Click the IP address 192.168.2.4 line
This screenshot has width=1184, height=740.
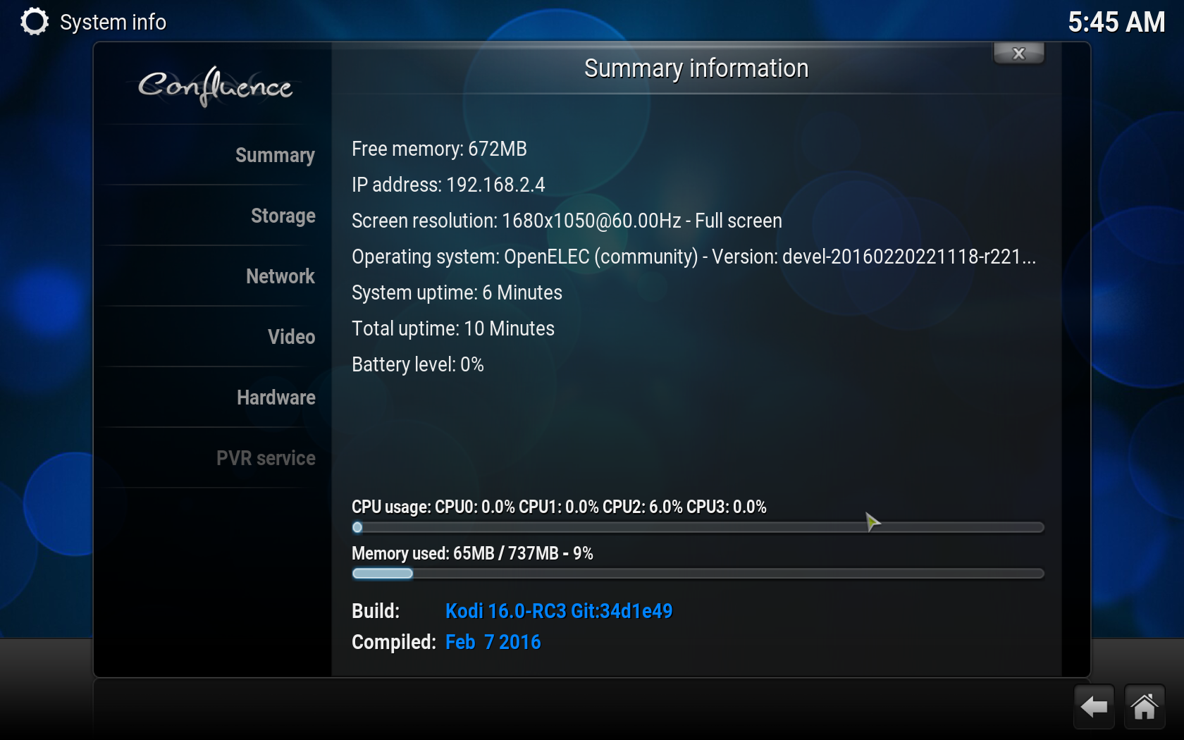pyautogui.click(x=448, y=185)
